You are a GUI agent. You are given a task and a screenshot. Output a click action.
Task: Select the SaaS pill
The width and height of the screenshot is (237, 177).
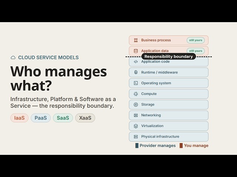click(63, 118)
